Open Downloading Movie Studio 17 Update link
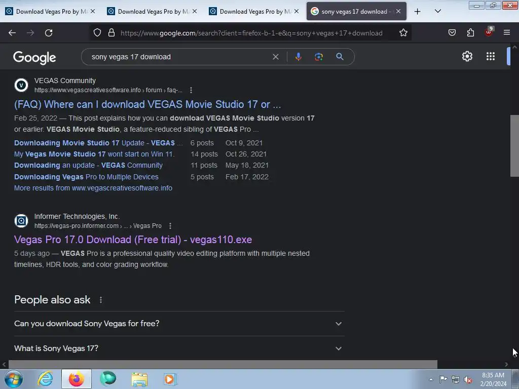519x389 pixels. pos(98,143)
